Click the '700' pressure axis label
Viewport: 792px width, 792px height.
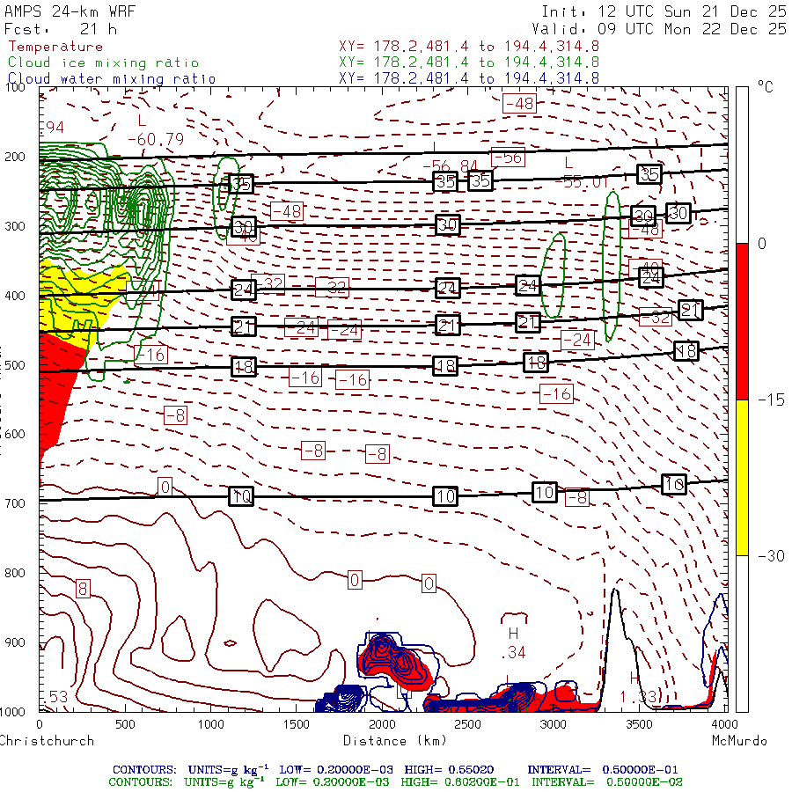[15, 503]
